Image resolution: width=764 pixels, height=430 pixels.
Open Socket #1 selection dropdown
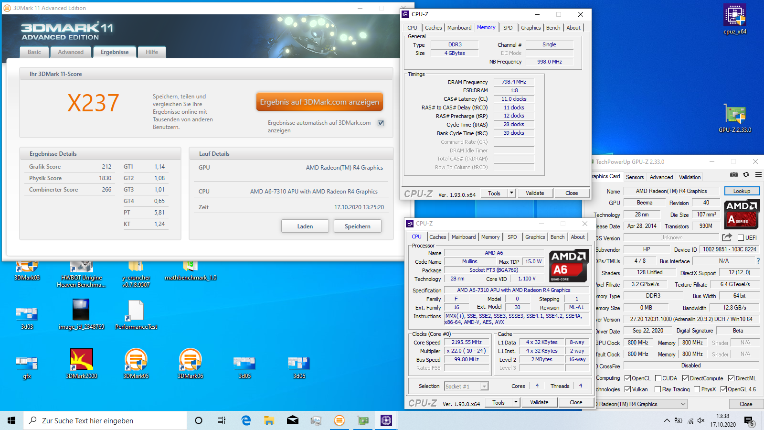click(466, 386)
